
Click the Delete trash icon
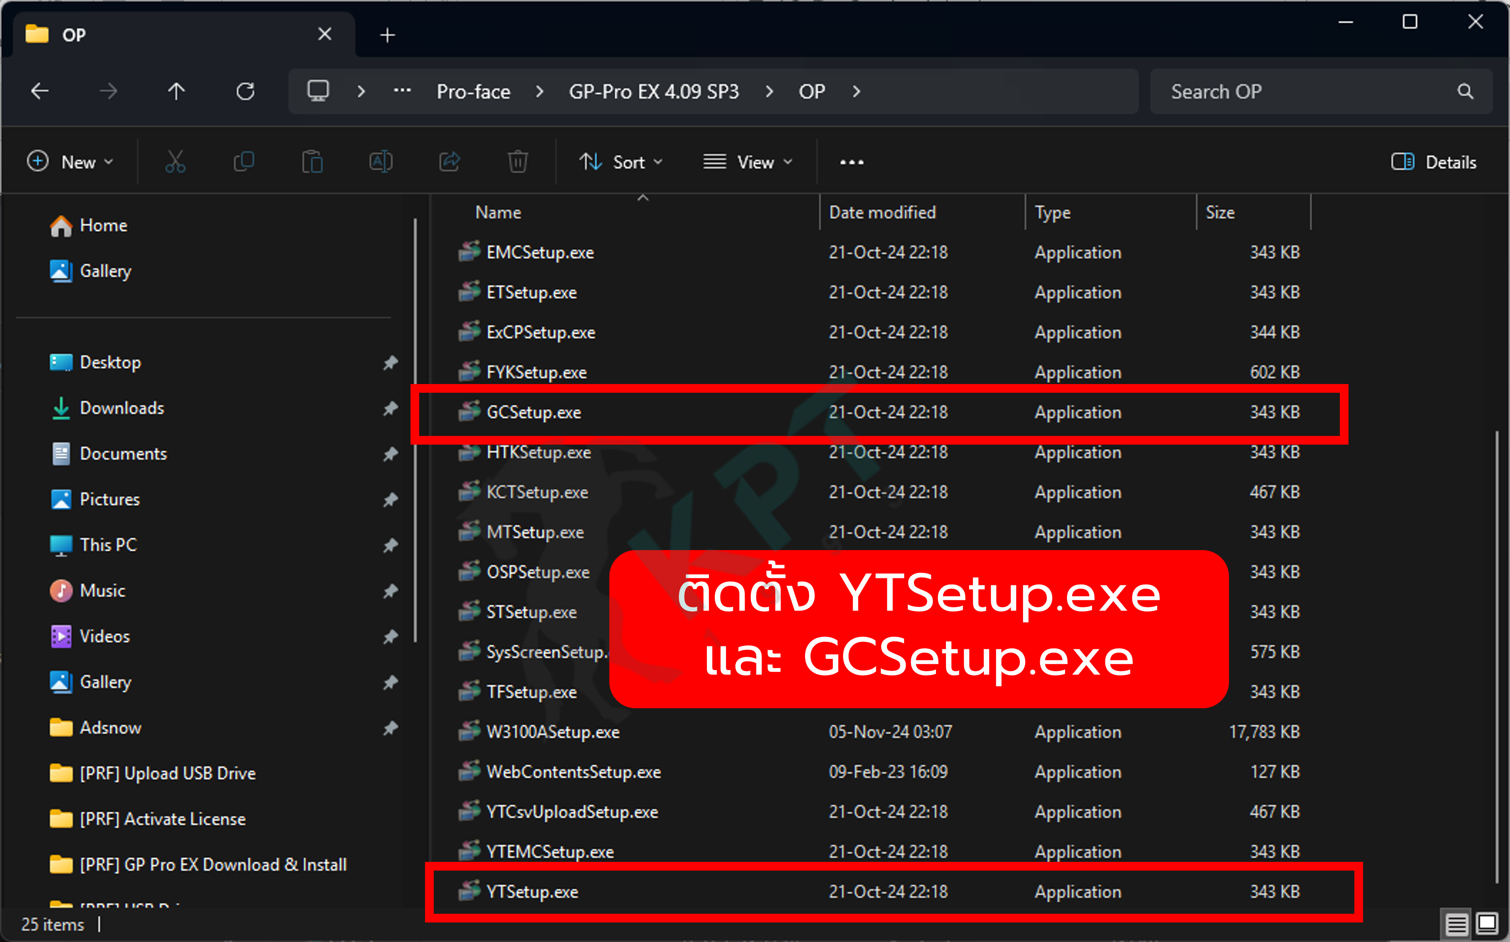518,162
